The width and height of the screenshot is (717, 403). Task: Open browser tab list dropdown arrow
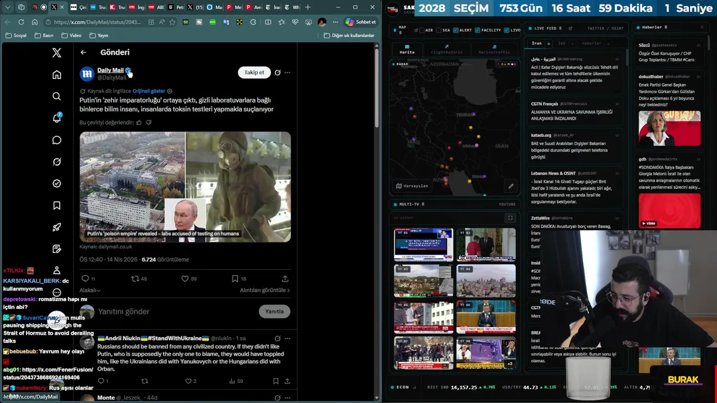tap(7, 7)
